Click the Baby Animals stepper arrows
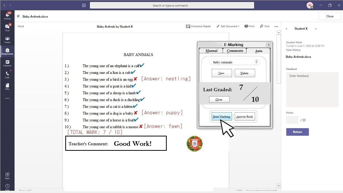Screen dimensions: 343x193 coord(256,62)
